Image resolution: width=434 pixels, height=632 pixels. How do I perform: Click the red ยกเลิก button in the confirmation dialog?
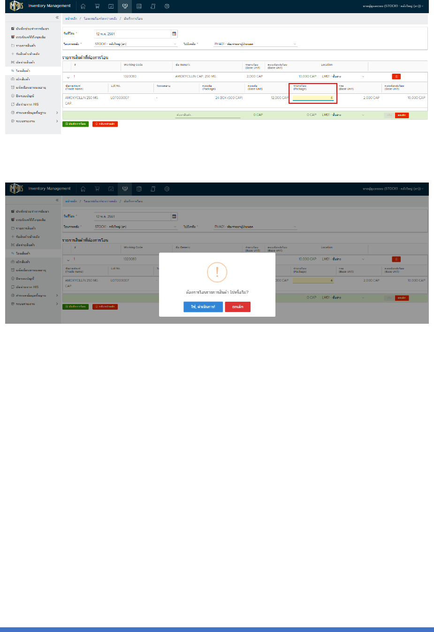(238, 306)
